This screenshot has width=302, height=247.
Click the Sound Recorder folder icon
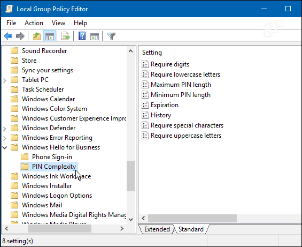pos(14,51)
